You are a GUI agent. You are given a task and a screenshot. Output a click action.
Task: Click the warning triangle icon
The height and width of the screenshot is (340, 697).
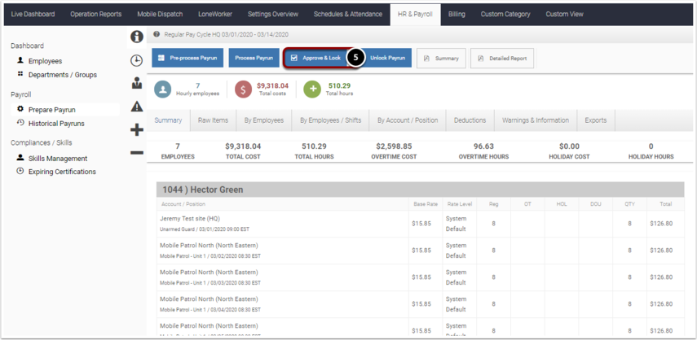tap(136, 107)
